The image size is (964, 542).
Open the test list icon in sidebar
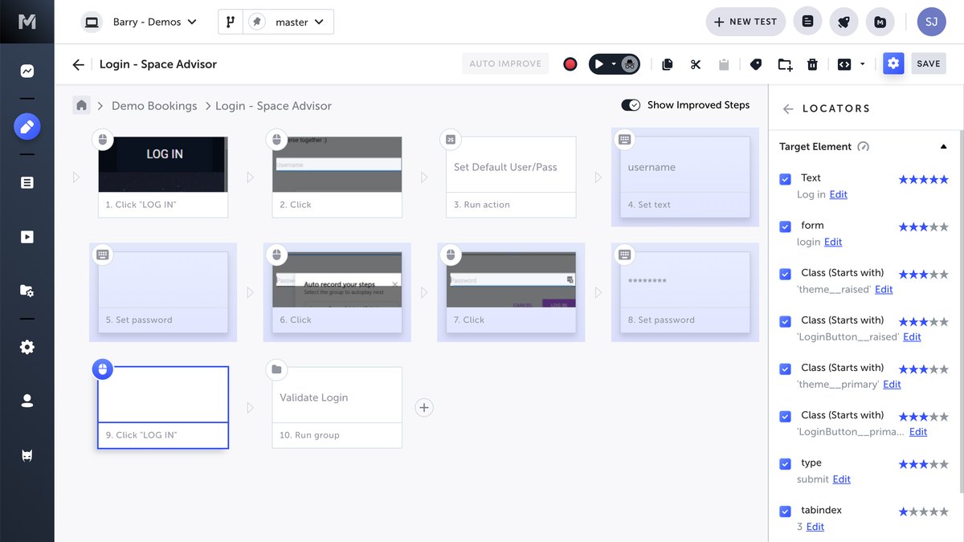[x=27, y=182]
